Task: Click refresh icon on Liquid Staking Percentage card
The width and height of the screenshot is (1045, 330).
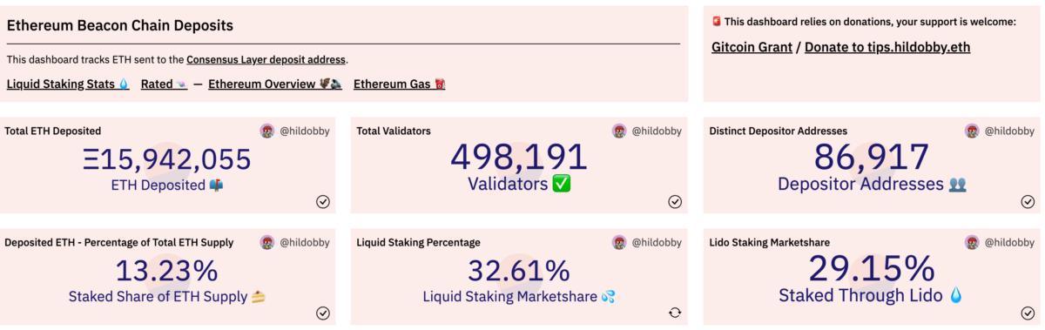Action: tap(675, 313)
